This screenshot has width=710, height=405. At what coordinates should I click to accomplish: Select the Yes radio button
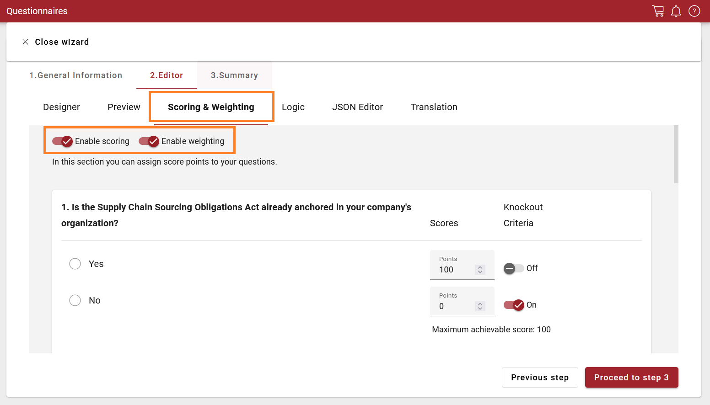pyautogui.click(x=75, y=264)
